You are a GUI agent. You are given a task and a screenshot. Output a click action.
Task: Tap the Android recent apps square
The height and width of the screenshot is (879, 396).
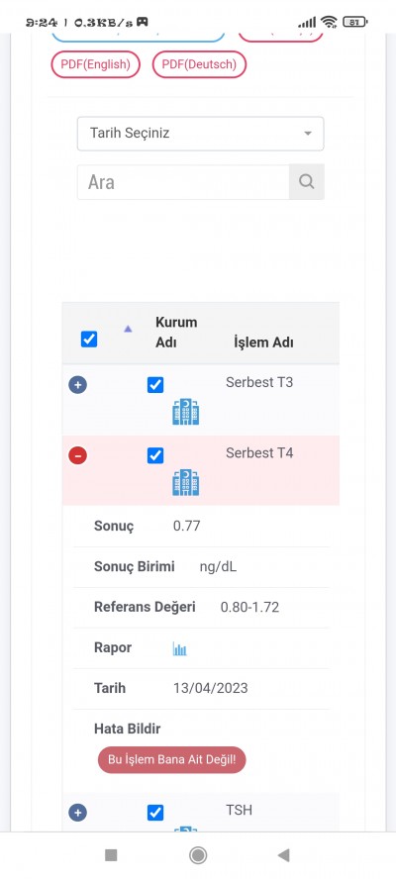click(x=111, y=855)
